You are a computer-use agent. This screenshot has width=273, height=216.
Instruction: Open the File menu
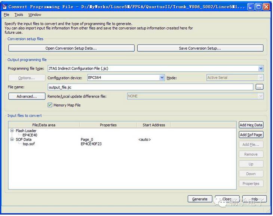6,15
